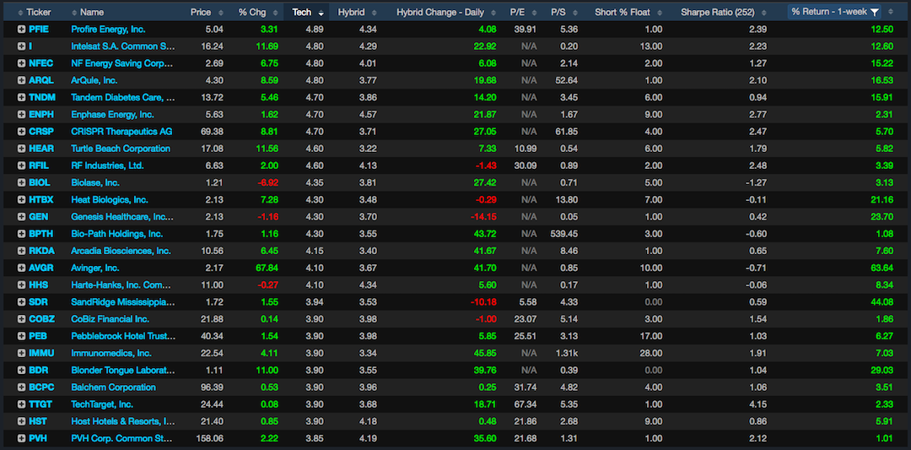
Task: Open the AVGR ticker link
Action: click(x=41, y=268)
